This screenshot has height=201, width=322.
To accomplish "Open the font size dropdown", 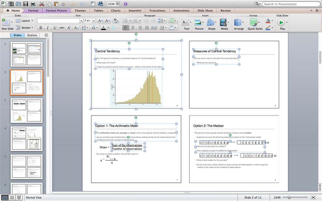I will (93, 21).
